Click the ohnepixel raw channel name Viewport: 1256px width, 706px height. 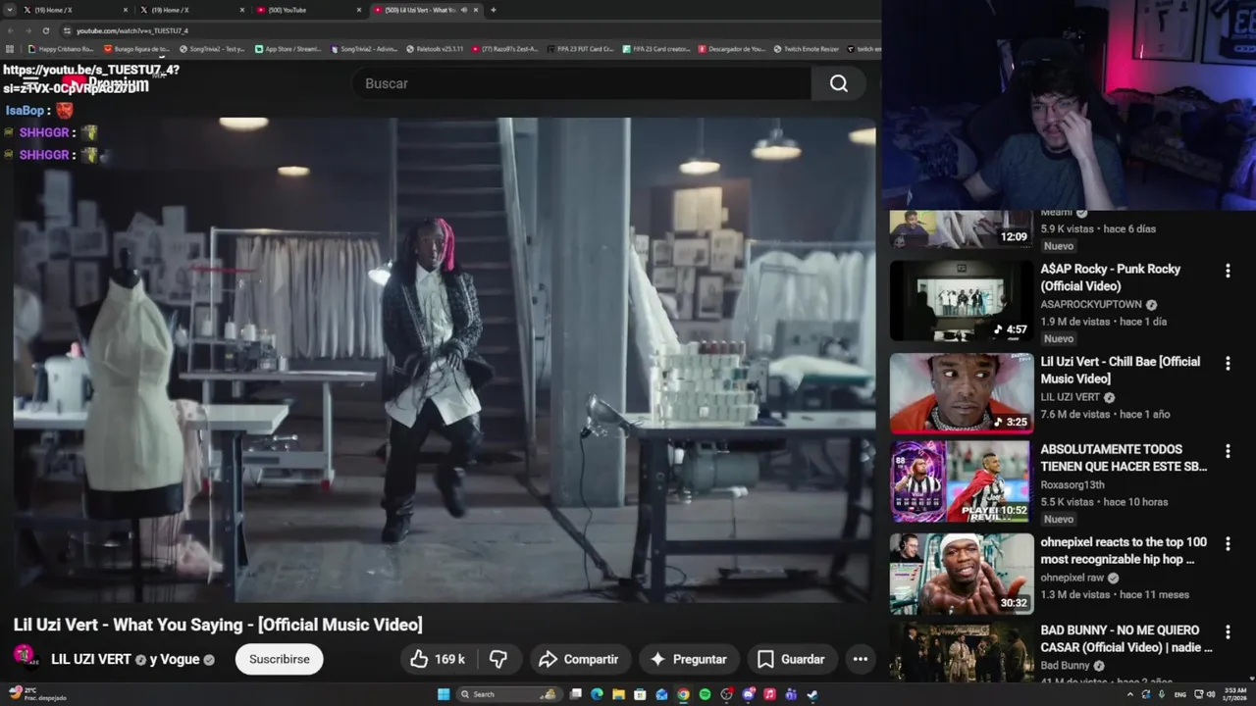click(x=1072, y=578)
